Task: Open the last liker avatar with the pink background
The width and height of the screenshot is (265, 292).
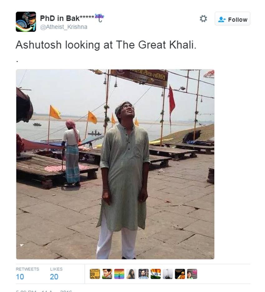Action: pos(192,274)
